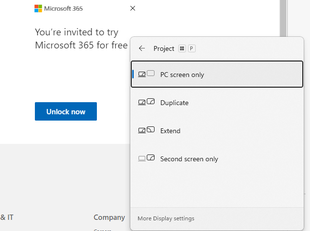Open More Display settings
Viewport: 310px width, 231px height.
coord(166,218)
